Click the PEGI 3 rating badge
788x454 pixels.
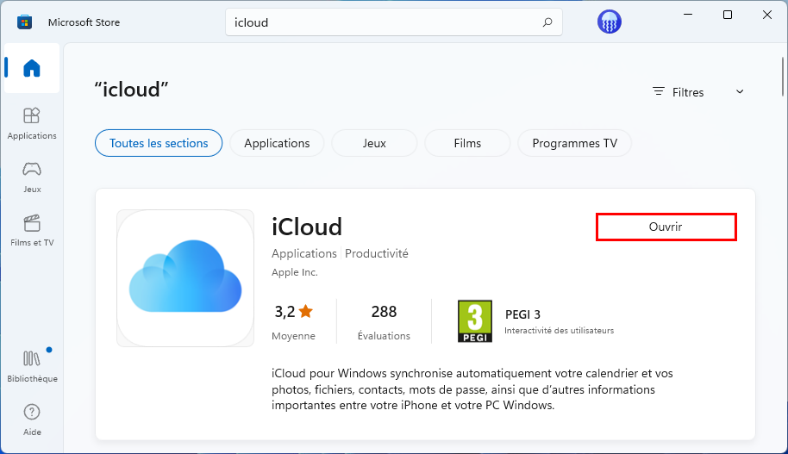click(x=475, y=321)
